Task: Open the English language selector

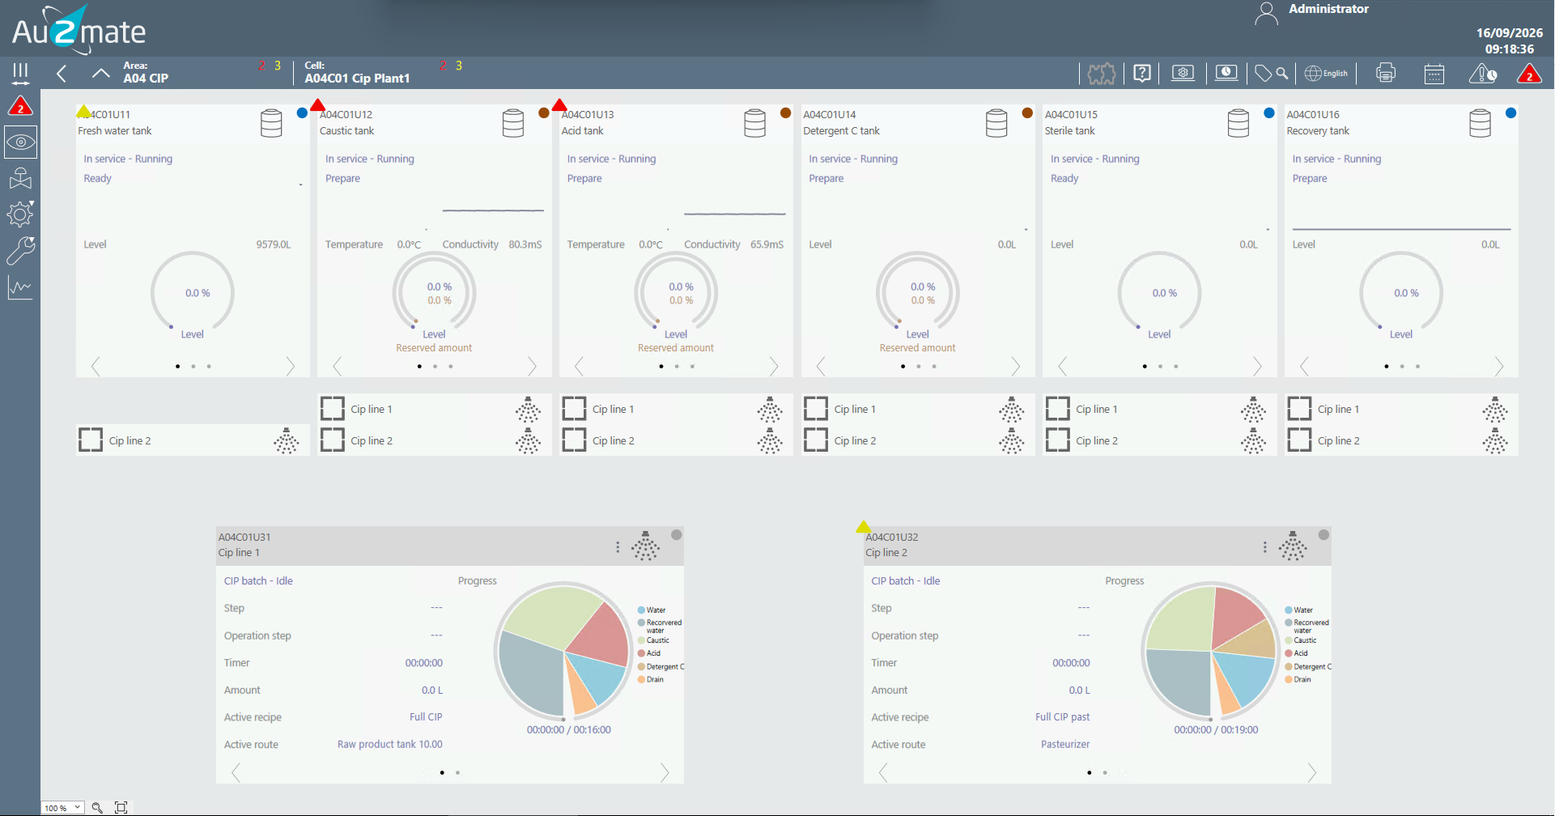Action: pyautogui.click(x=1326, y=74)
